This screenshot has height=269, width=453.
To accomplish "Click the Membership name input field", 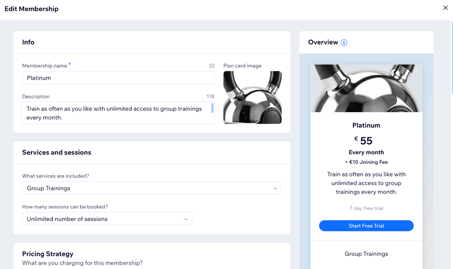I will [118, 78].
